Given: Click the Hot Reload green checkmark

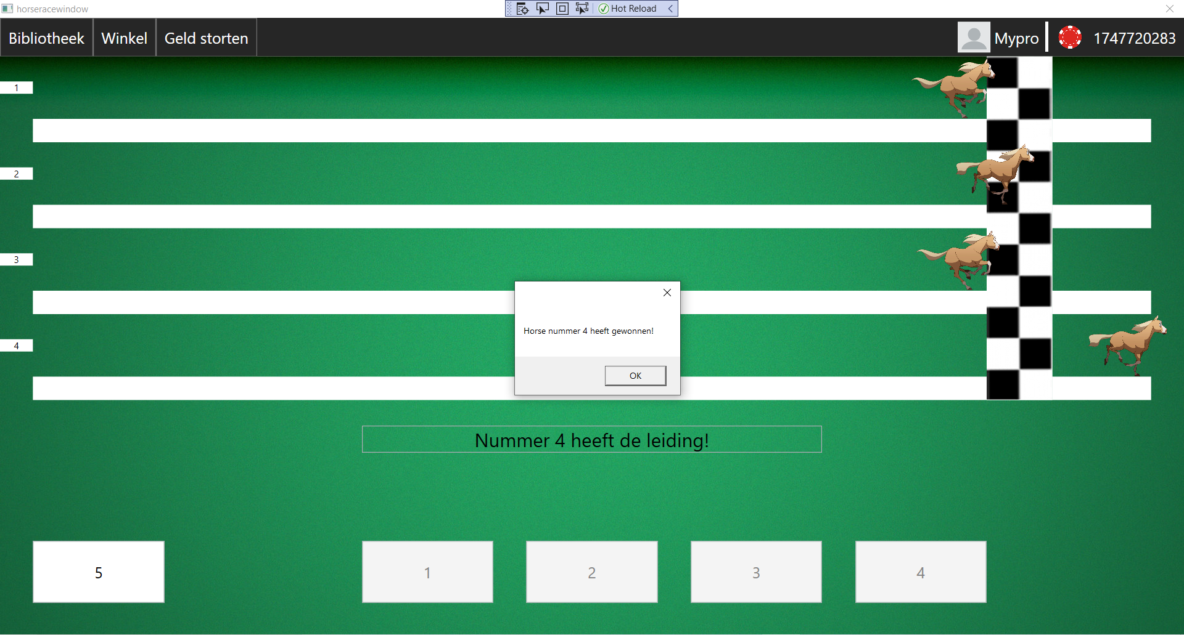Looking at the screenshot, I should [x=604, y=9].
